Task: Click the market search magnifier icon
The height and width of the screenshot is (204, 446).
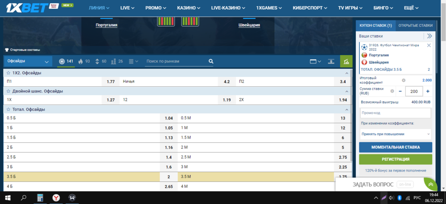Action: pyautogui.click(x=211, y=61)
